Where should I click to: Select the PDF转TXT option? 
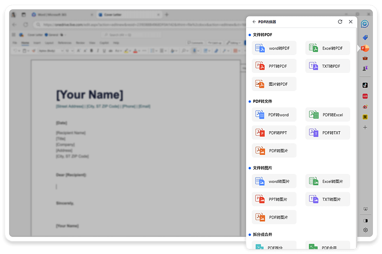pyautogui.click(x=328, y=133)
